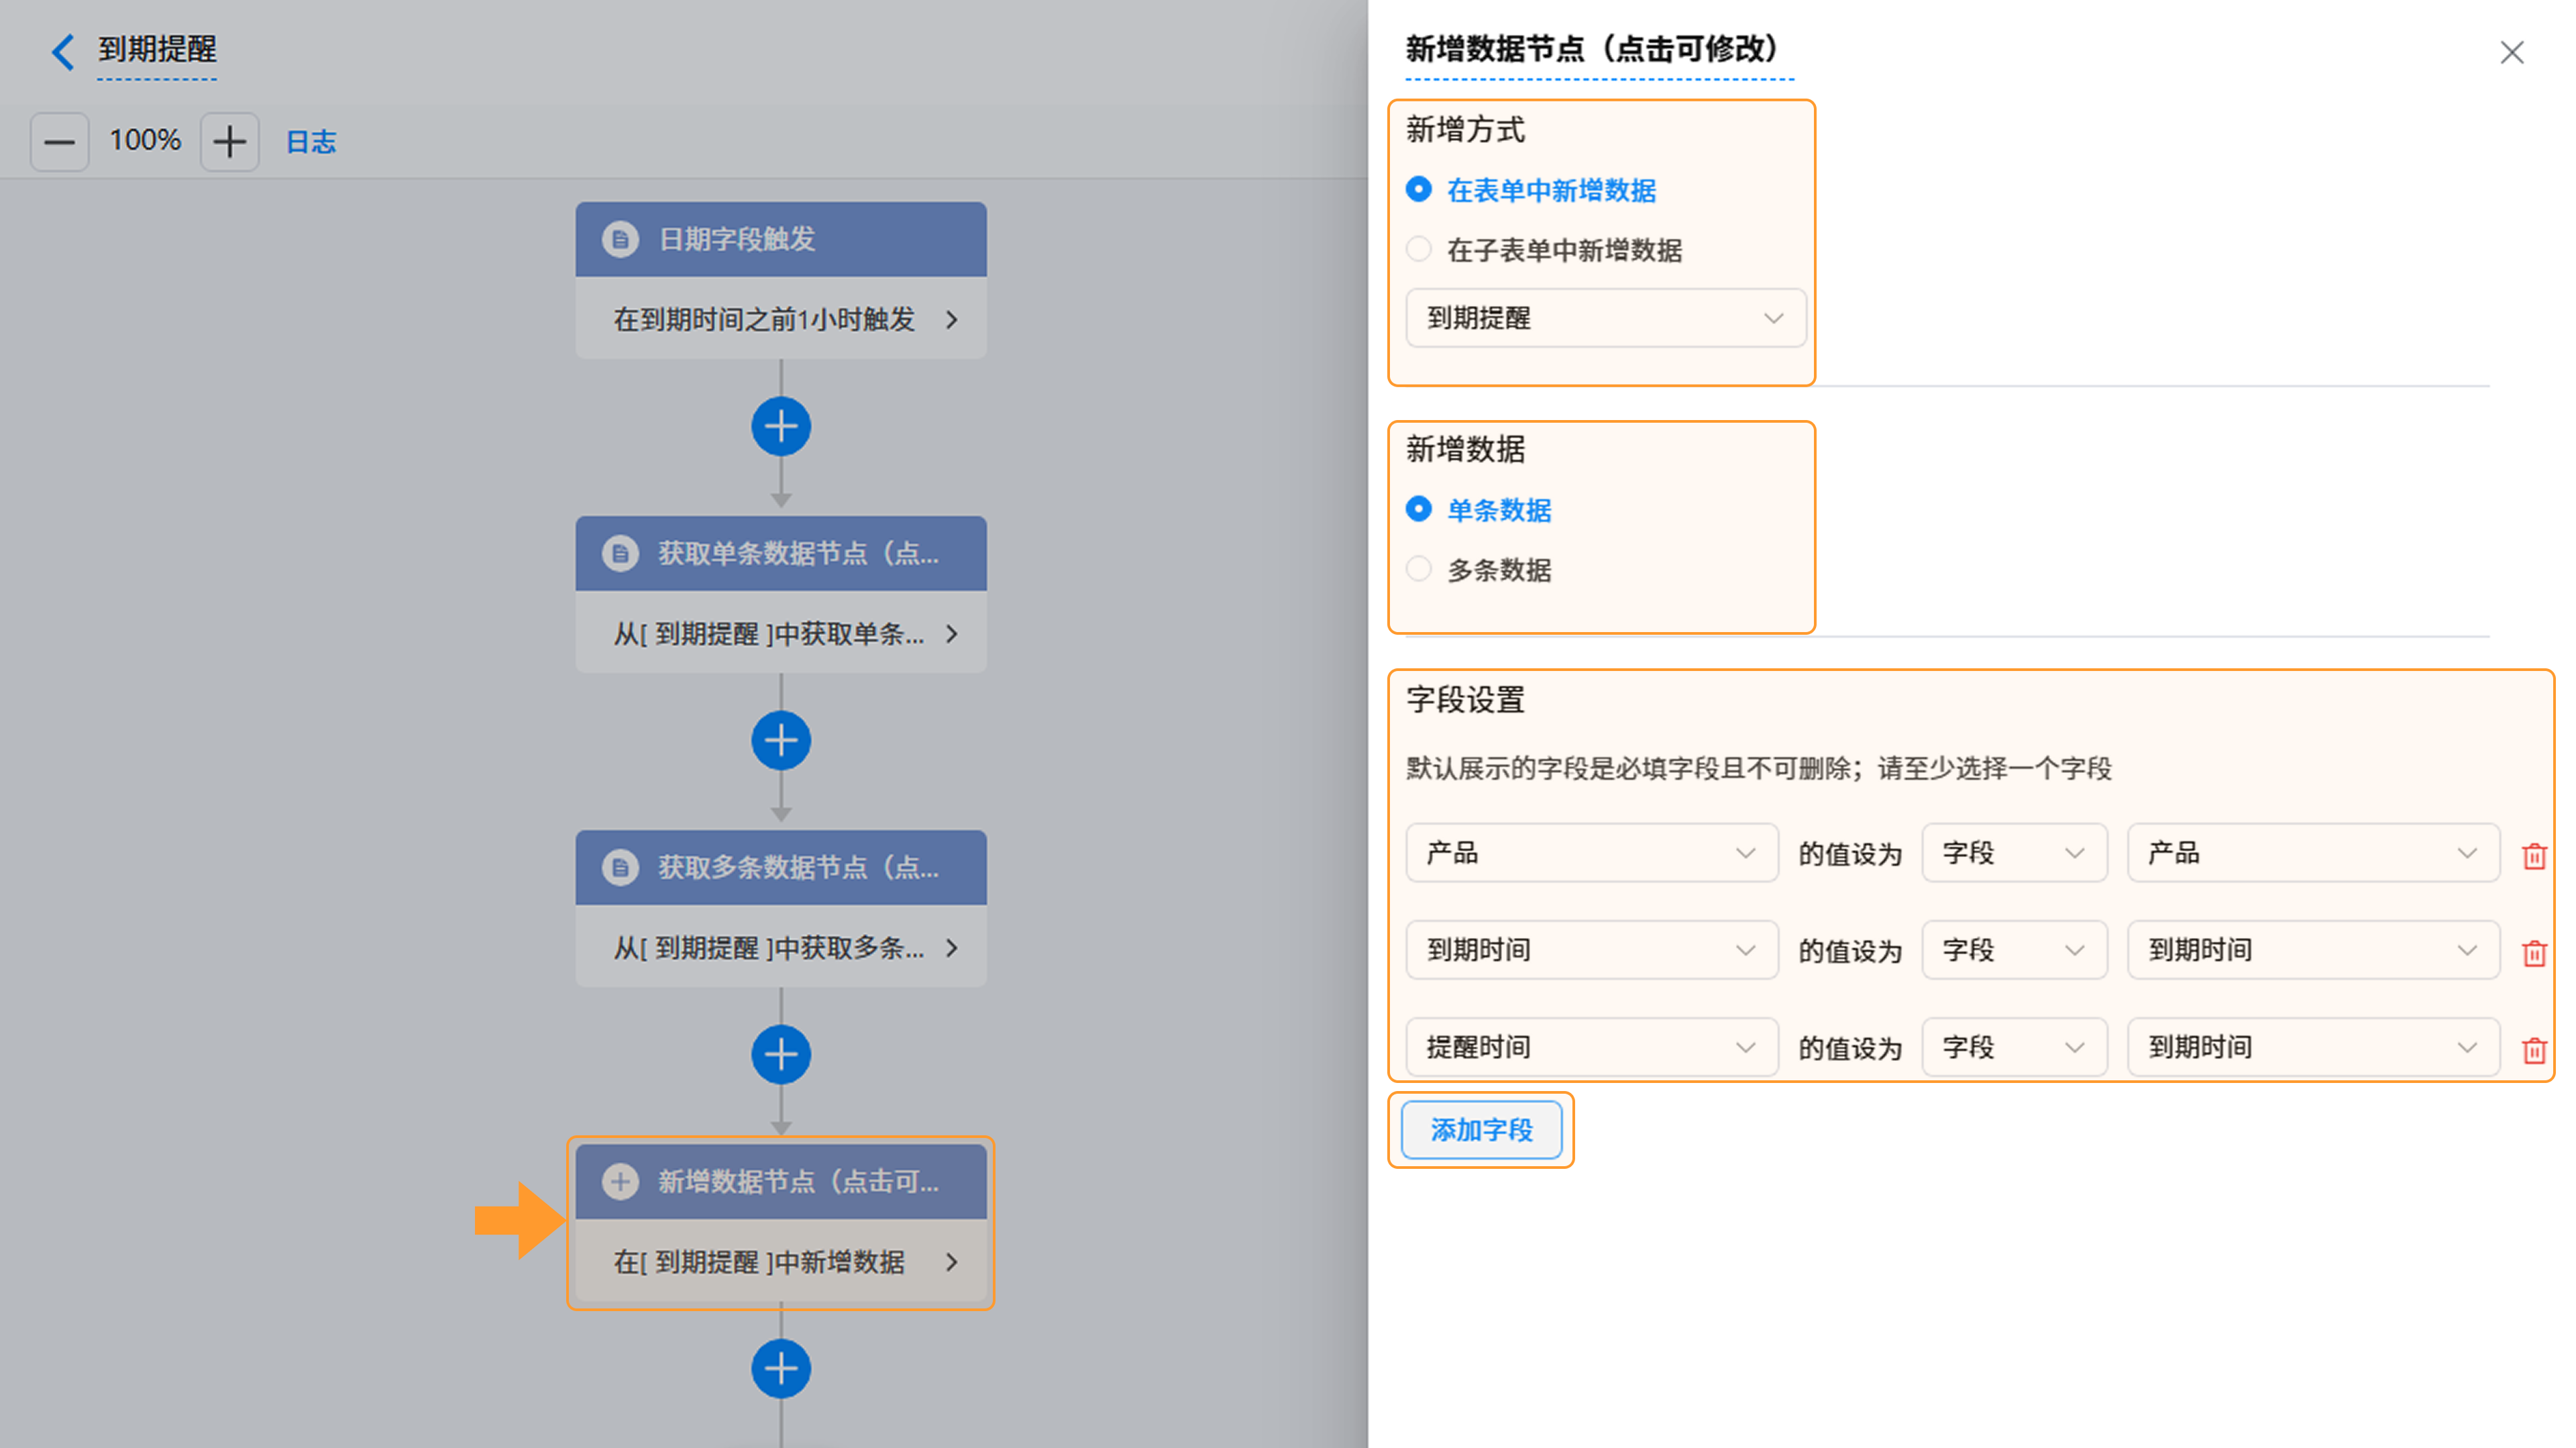Select the 日期字段触发 node header
This screenshot has height=1448, width=2576.
[x=781, y=239]
